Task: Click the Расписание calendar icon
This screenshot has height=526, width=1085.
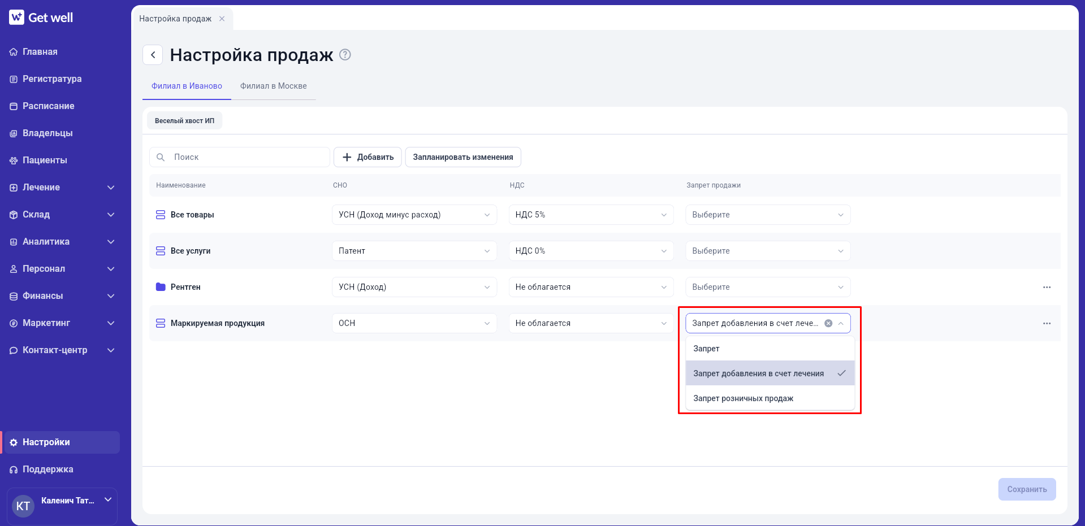Action: [x=14, y=106]
